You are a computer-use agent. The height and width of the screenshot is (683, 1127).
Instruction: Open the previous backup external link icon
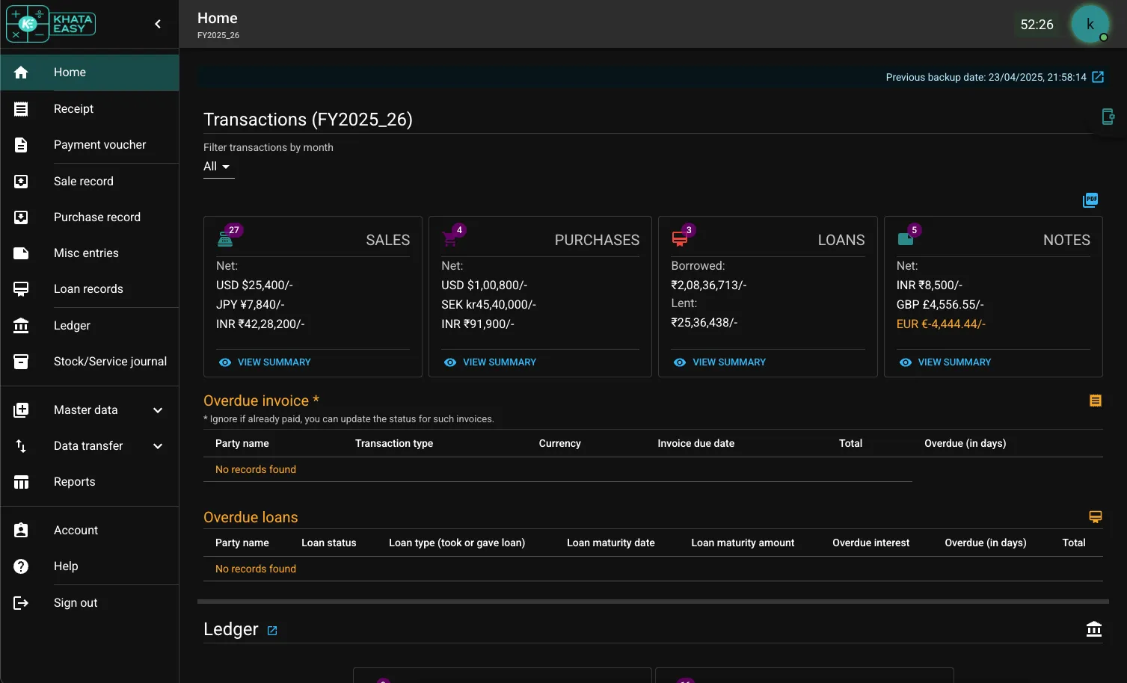[1098, 77]
